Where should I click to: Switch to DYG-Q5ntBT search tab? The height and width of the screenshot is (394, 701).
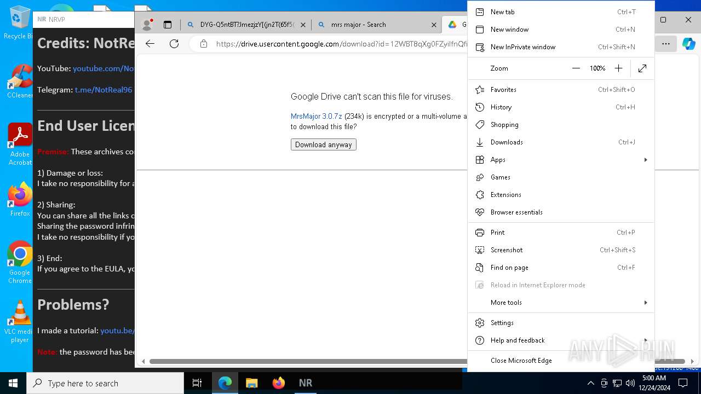point(246,25)
